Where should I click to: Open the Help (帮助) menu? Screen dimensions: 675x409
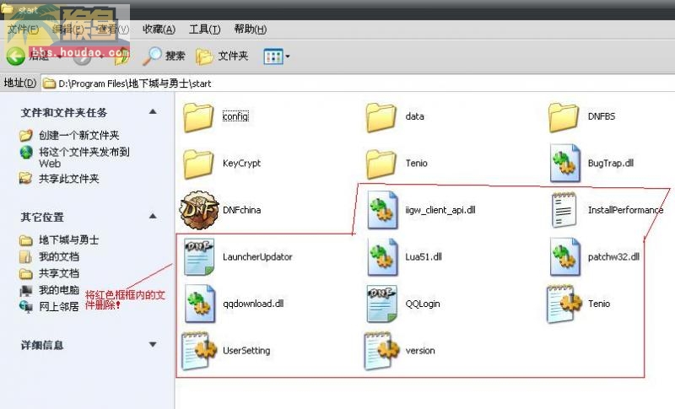[x=251, y=30]
